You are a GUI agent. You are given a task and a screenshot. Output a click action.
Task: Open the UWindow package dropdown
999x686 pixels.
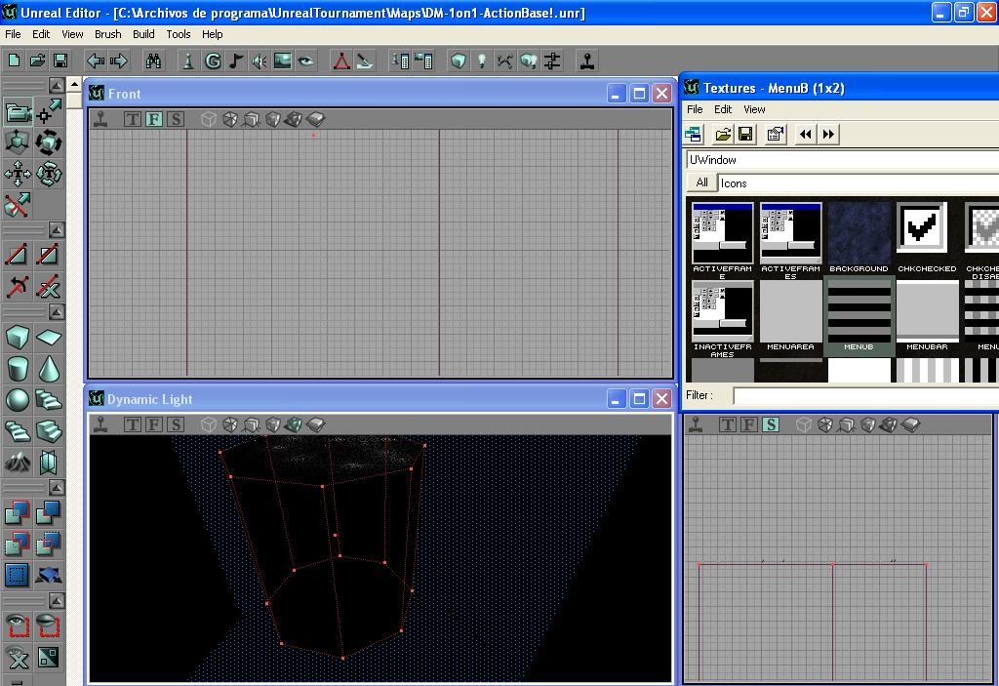[x=839, y=160]
